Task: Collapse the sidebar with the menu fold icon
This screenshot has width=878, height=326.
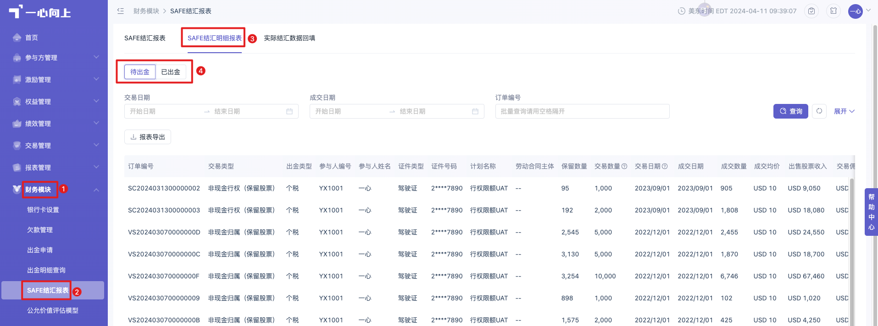Action: (121, 11)
